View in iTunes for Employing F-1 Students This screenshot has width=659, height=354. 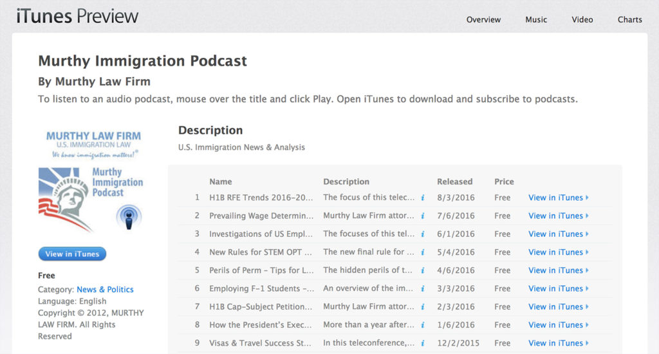[x=558, y=288]
